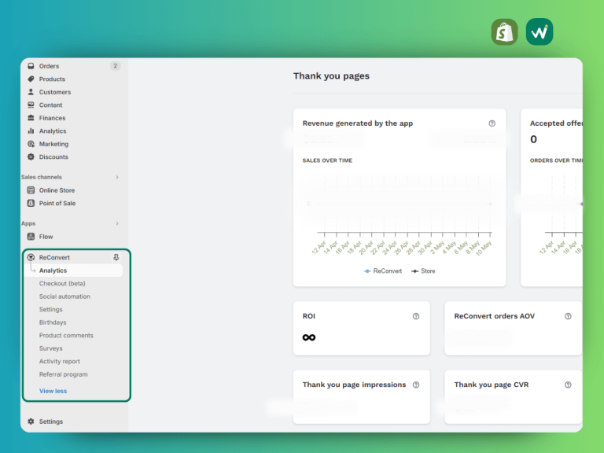Screen dimensions: 604x453
Task: Toggle the Store legend series
Action: click(x=423, y=271)
